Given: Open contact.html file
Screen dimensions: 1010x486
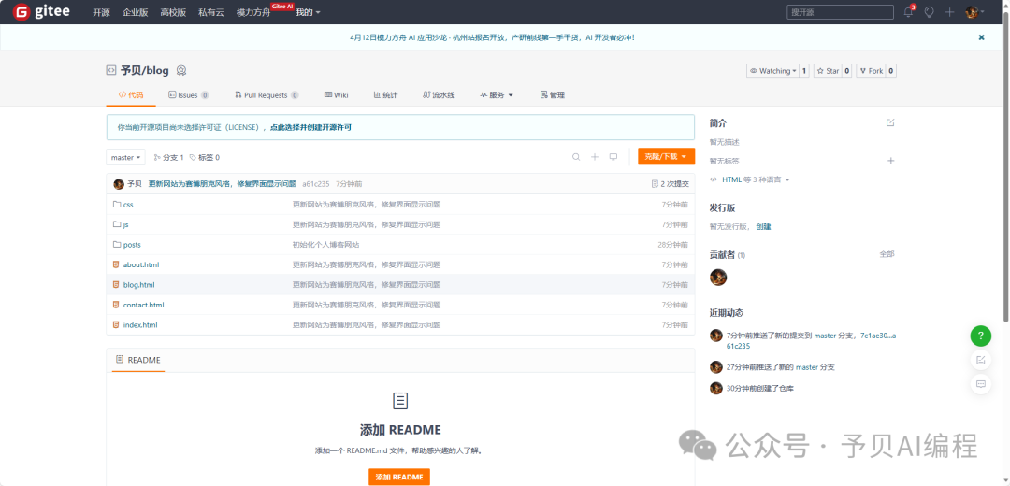Looking at the screenshot, I should pyautogui.click(x=143, y=305).
